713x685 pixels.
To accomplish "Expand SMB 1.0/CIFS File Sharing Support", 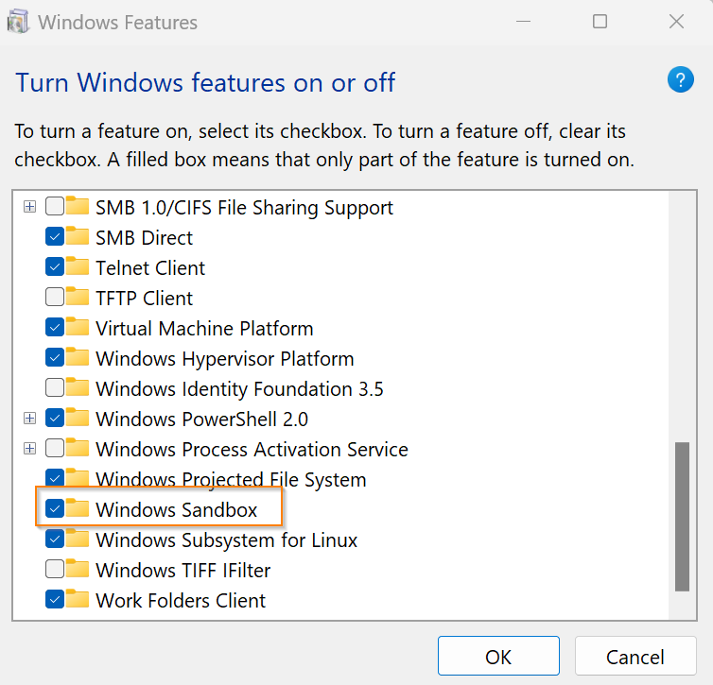I will [30, 207].
